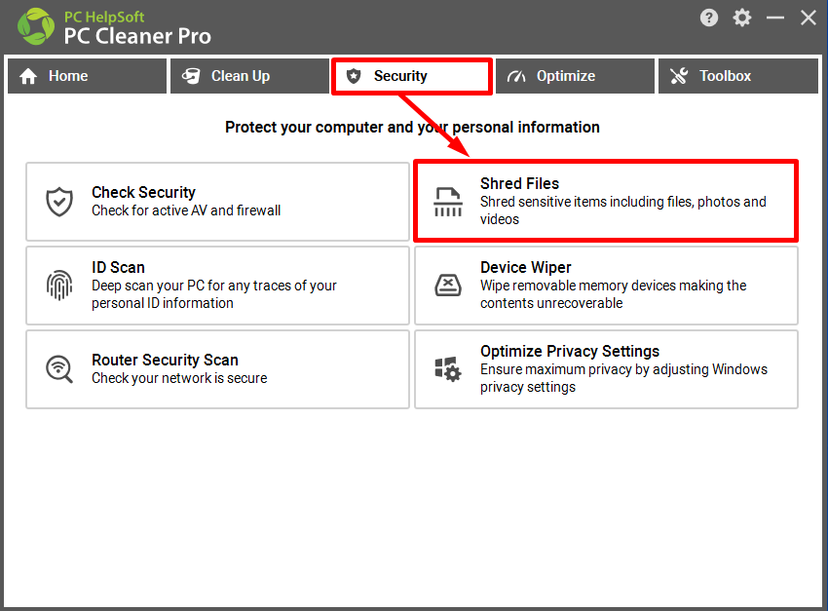Open Device Wiper for removable memory devices
This screenshot has width=828, height=611.
coord(606,286)
